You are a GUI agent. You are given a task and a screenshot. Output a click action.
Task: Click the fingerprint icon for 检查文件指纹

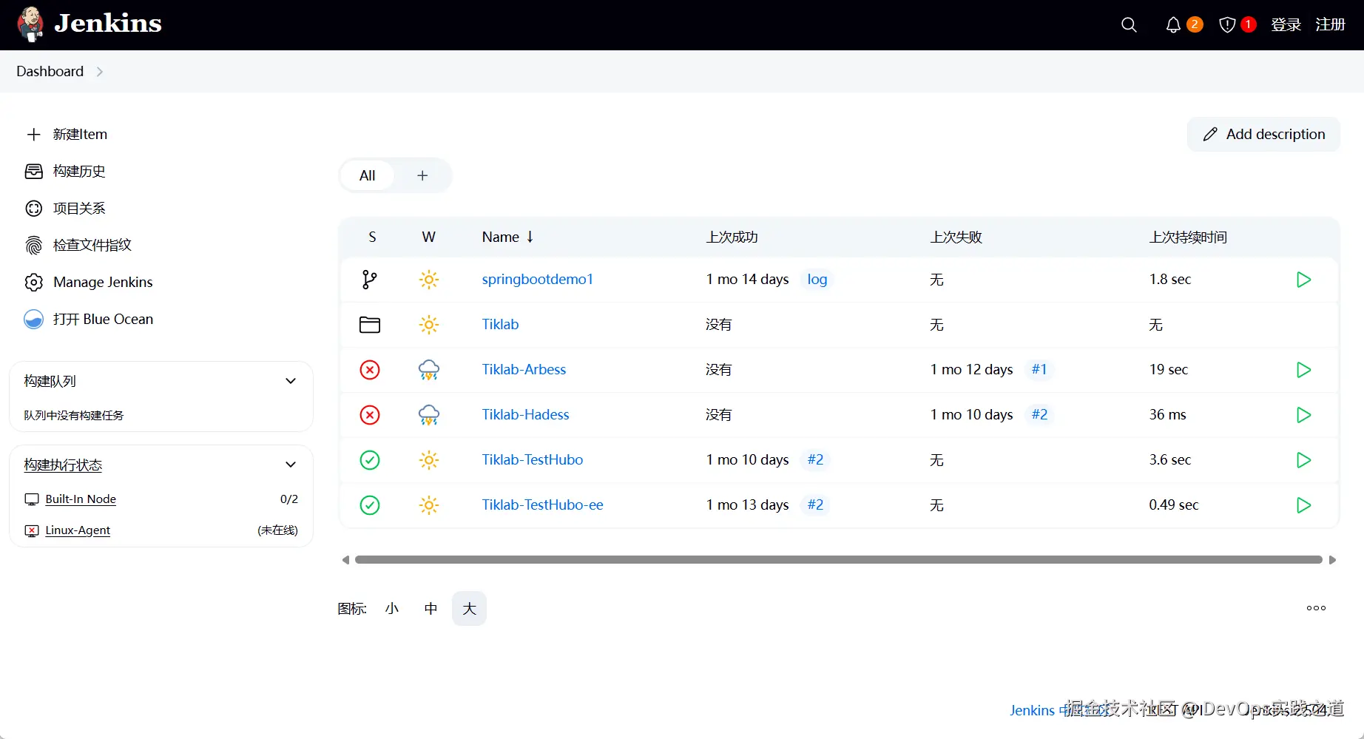point(34,246)
